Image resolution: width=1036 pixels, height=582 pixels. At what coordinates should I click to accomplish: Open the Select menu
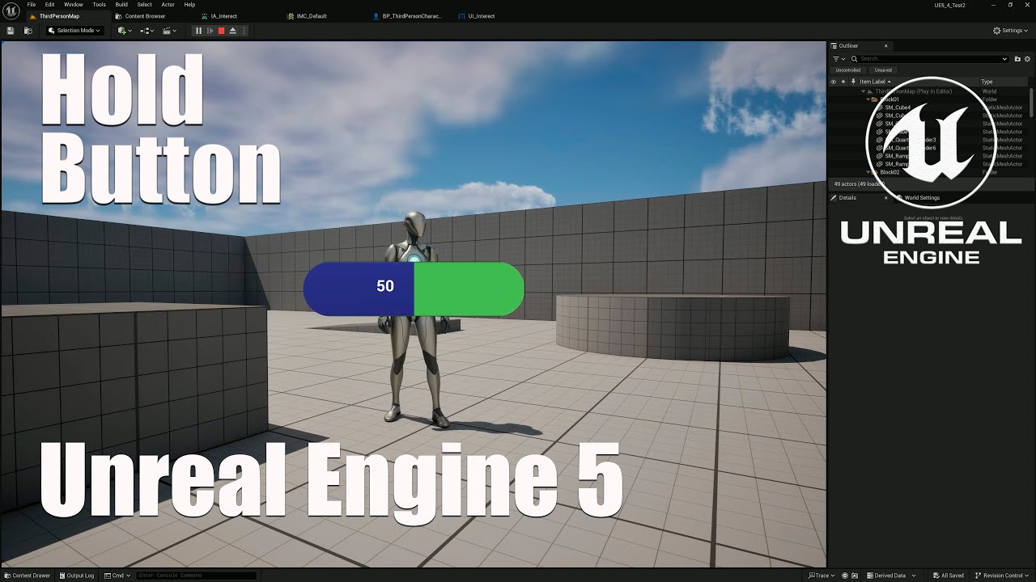[144, 5]
